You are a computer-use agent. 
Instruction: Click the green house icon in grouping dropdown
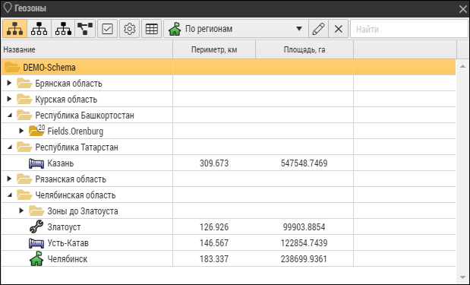tap(175, 29)
